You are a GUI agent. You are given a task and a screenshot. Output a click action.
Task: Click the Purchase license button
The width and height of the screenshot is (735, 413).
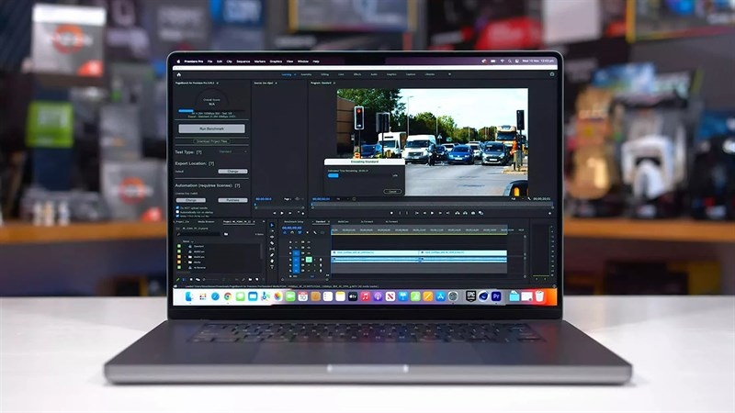tap(233, 200)
